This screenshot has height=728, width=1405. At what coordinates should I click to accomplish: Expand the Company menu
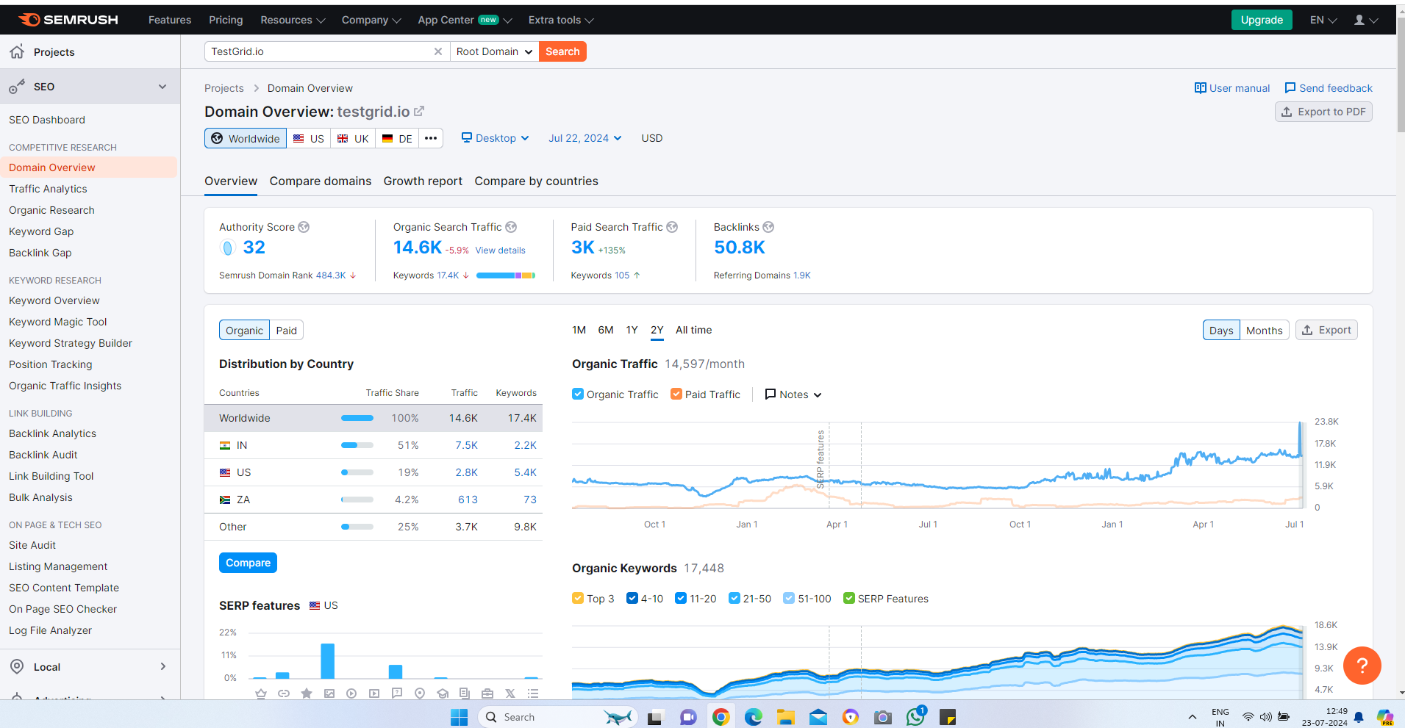pos(371,20)
